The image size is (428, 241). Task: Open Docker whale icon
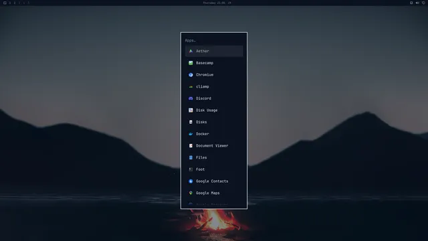(x=191, y=134)
